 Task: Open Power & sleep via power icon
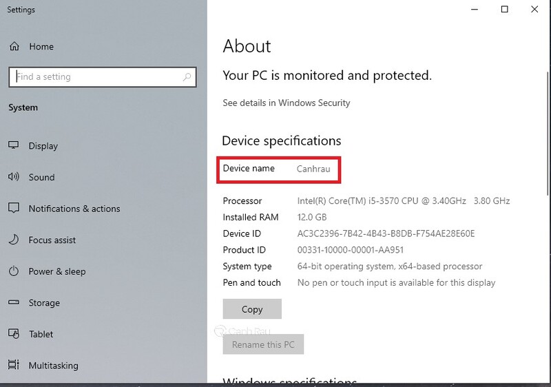click(14, 271)
